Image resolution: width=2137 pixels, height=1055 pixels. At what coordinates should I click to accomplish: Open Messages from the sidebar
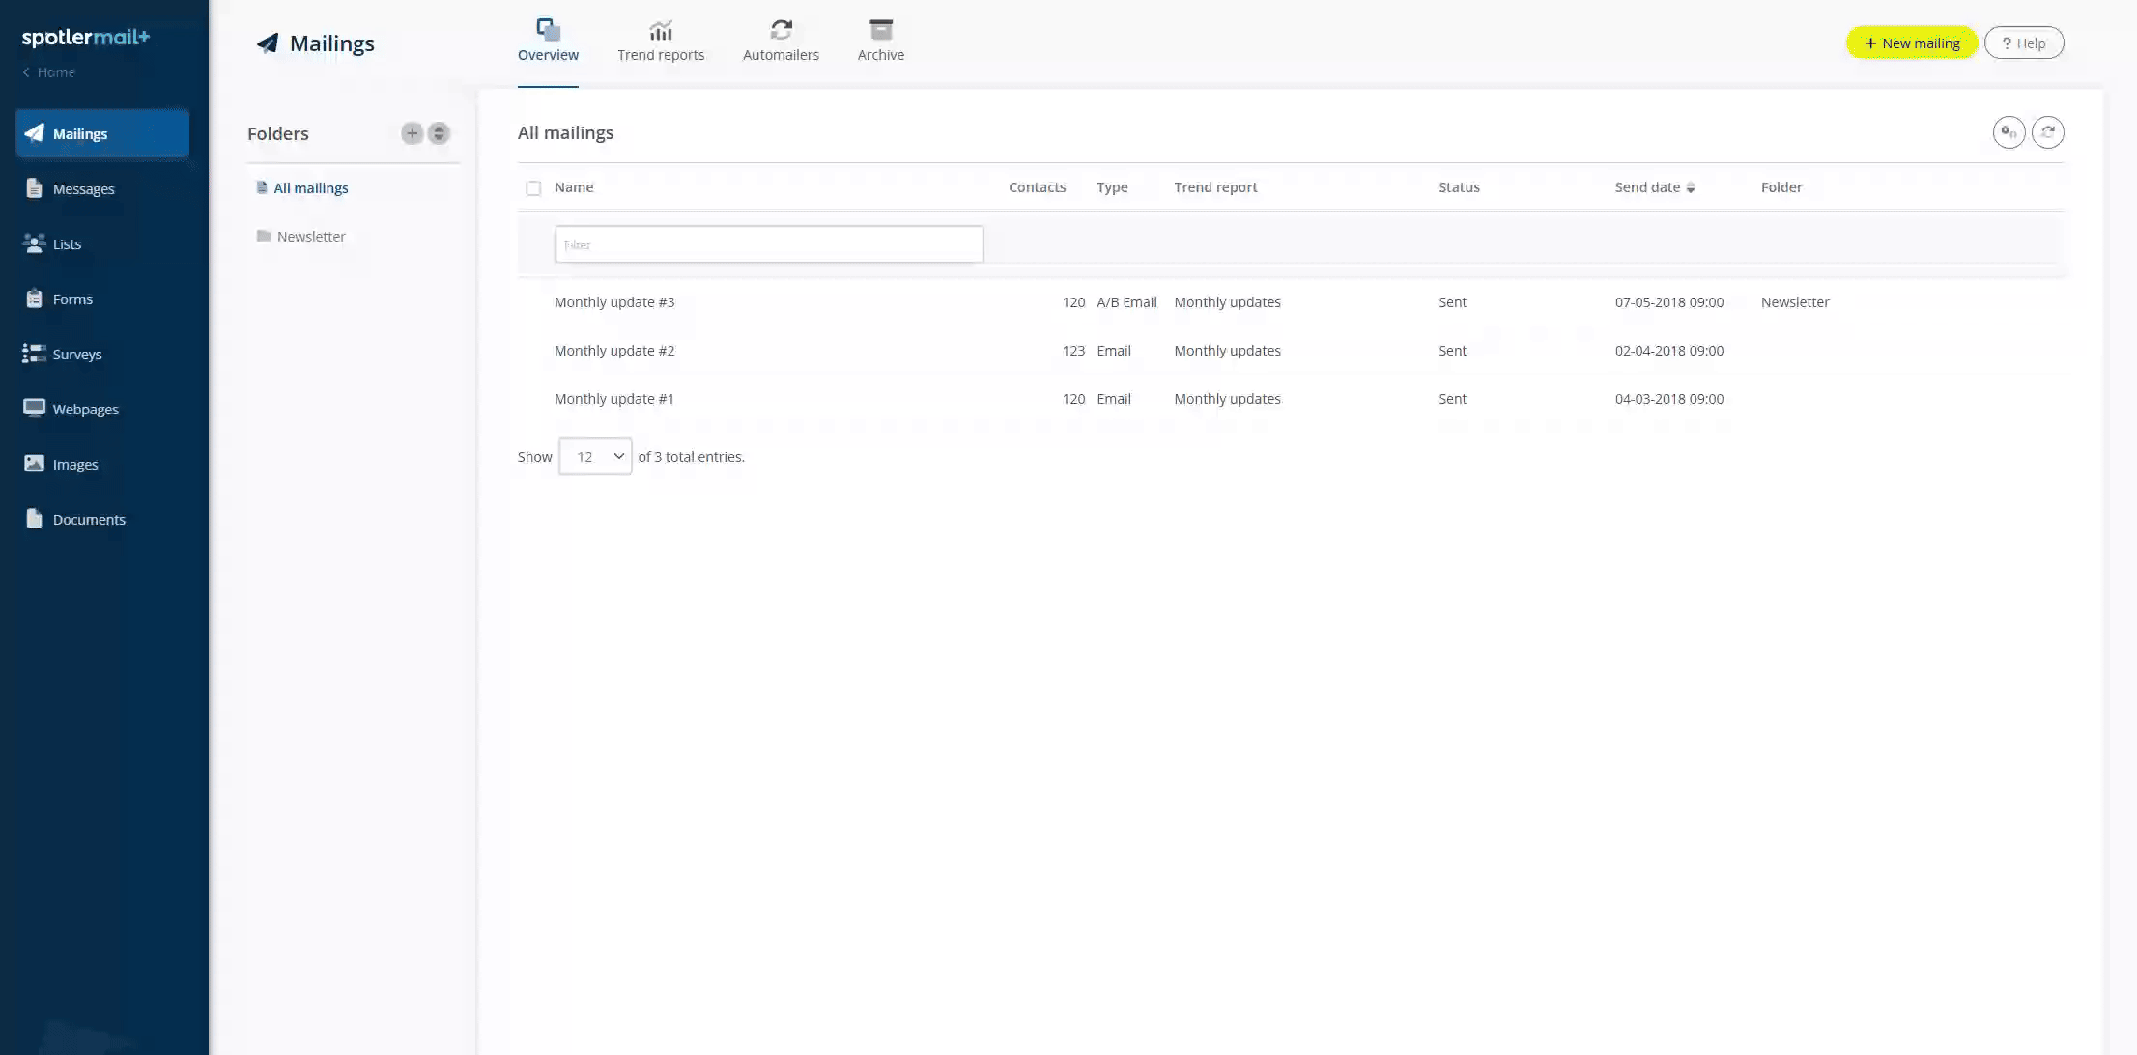coord(83,189)
